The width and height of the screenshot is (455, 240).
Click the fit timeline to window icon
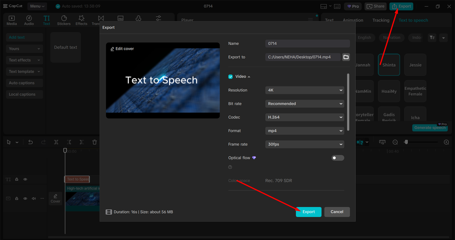tap(382, 142)
